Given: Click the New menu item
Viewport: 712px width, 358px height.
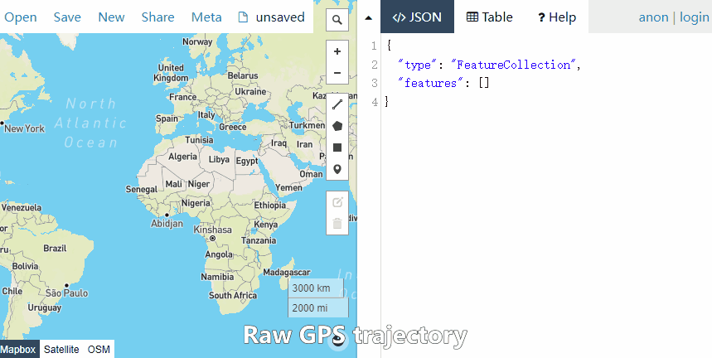Looking at the screenshot, I should coord(111,17).
